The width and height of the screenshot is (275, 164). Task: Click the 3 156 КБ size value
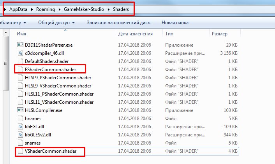(229, 53)
